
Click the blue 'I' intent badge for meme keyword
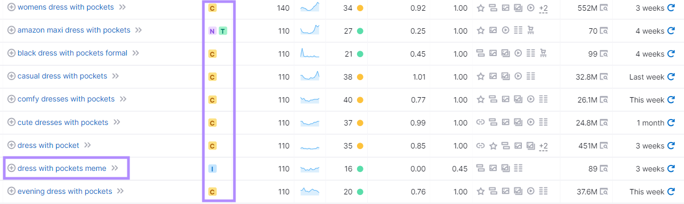coord(212,169)
